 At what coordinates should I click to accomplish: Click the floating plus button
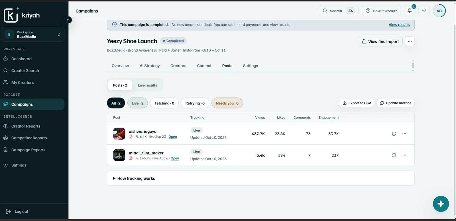click(441, 204)
